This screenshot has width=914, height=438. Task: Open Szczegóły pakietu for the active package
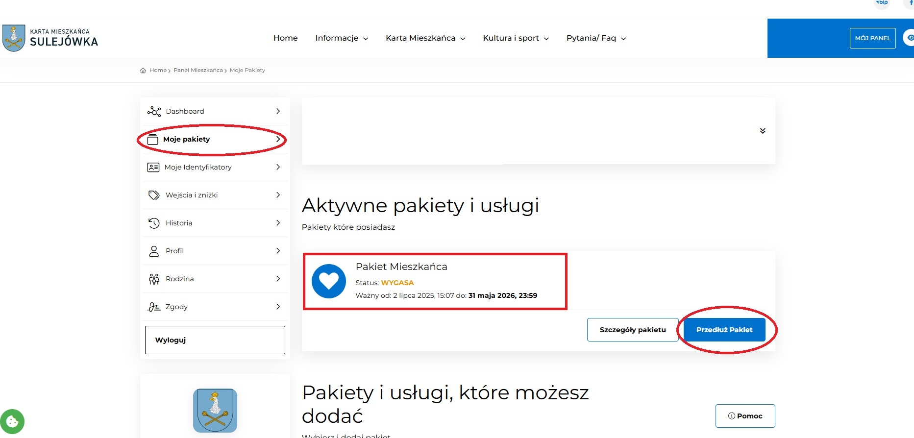[633, 330]
